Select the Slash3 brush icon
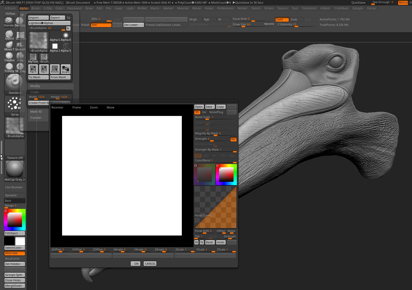 [9, 35]
